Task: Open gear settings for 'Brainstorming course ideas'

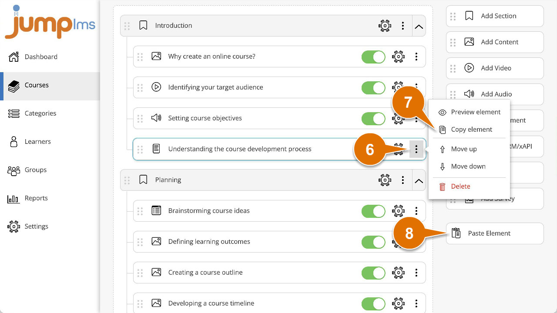Action: (398, 211)
